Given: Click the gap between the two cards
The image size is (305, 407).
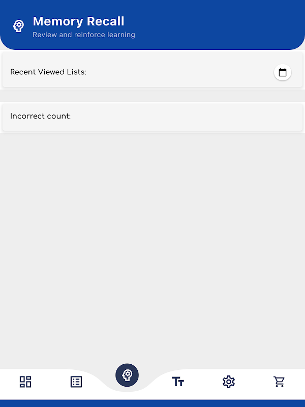Looking at the screenshot, I should point(152,96).
